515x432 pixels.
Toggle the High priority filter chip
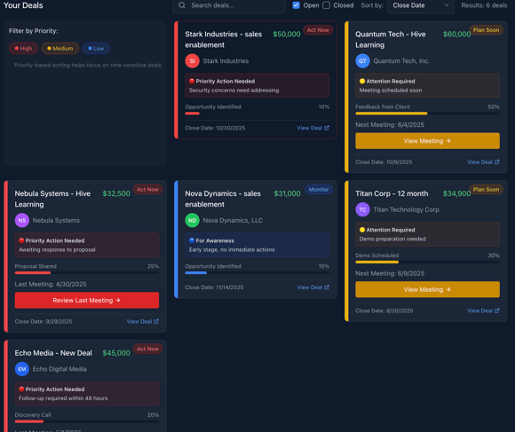[23, 49]
